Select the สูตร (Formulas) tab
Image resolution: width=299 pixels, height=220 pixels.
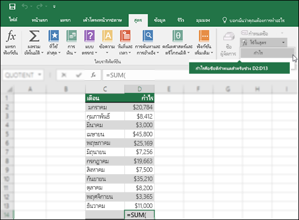click(x=138, y=20)
